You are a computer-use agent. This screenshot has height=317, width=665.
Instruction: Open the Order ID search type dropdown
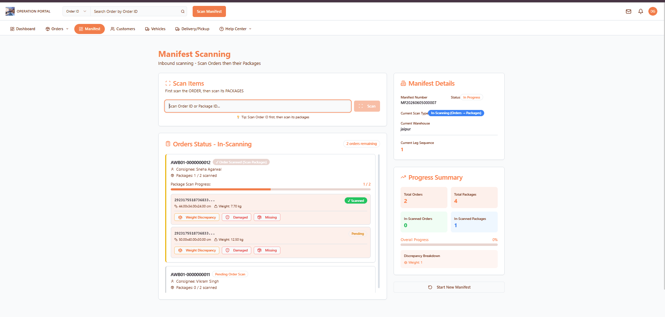click(76, 11)
